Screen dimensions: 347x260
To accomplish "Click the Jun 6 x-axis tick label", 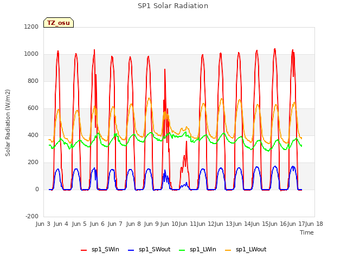I will tap(97, 224).
